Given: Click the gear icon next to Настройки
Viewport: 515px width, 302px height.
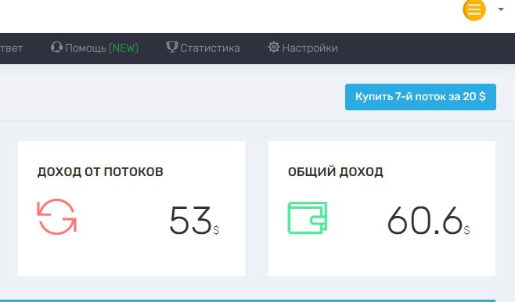Looking at the screenshot, I should 274,47.
